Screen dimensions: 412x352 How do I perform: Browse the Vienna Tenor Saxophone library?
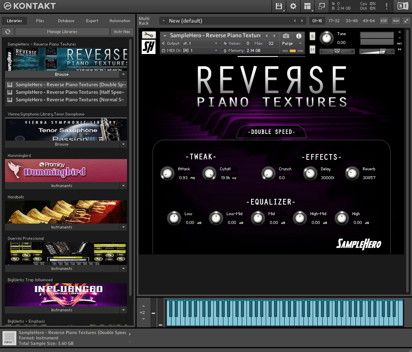pyautogui.click(x=62, y=144)
